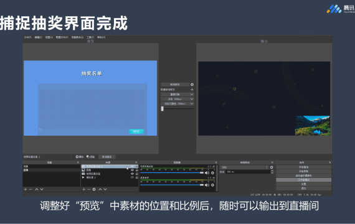355x224 pixels.
Task: Open the File menu in menu bar
Action: click(28, 37)
